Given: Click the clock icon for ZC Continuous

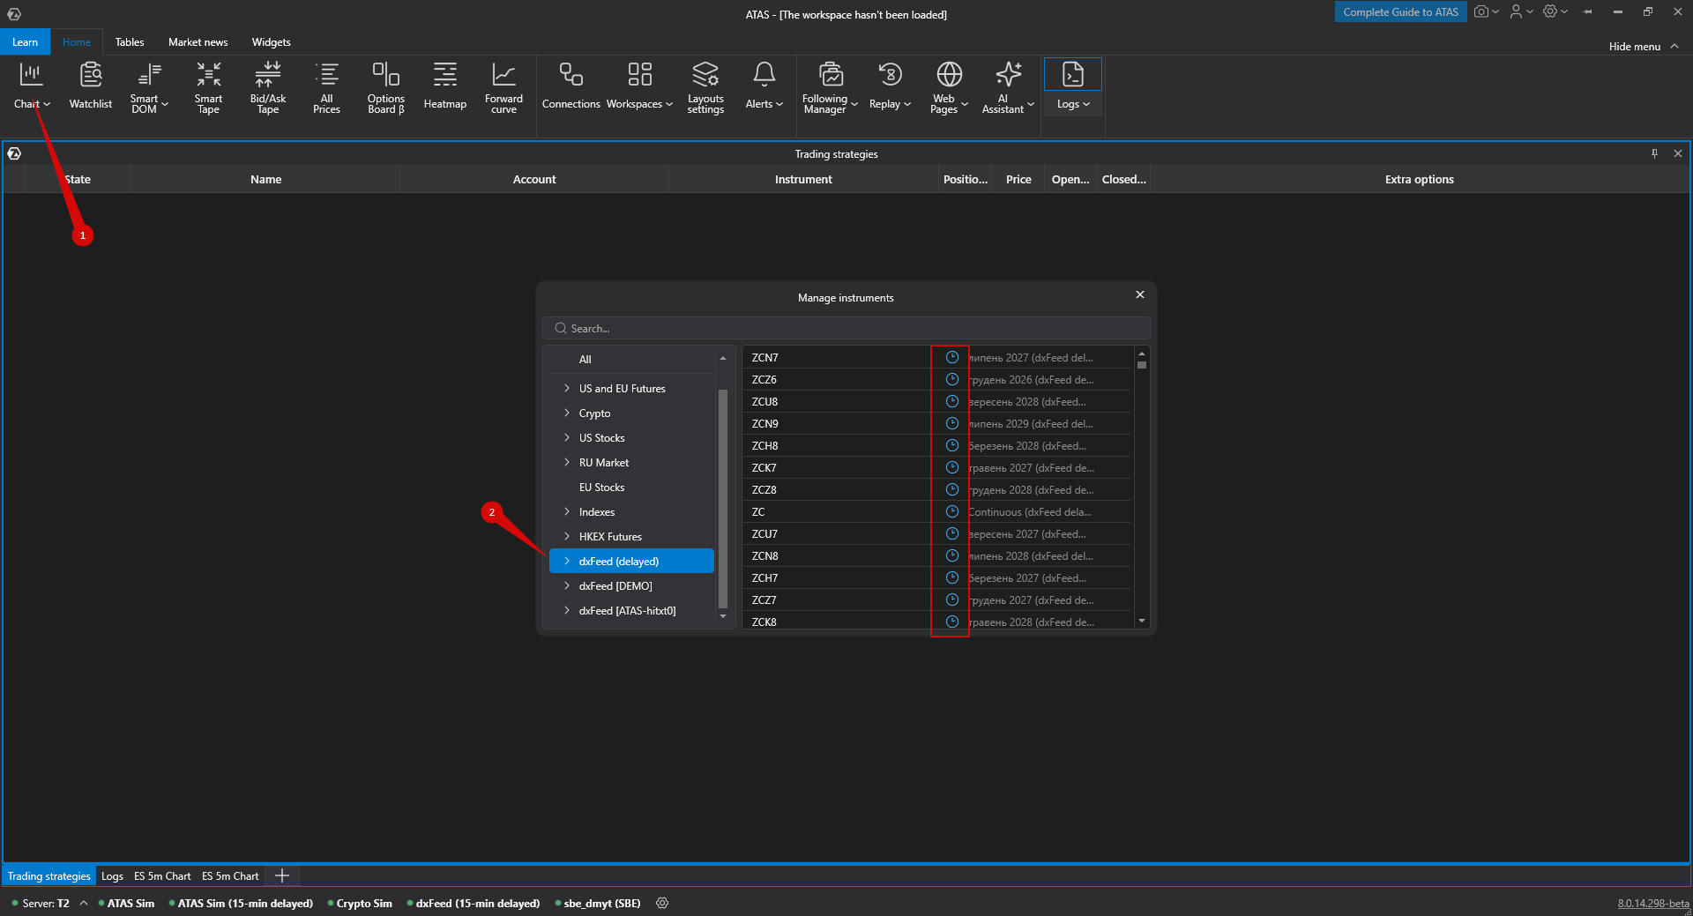Looking at the screenshot, I should (x=952, y=511).
